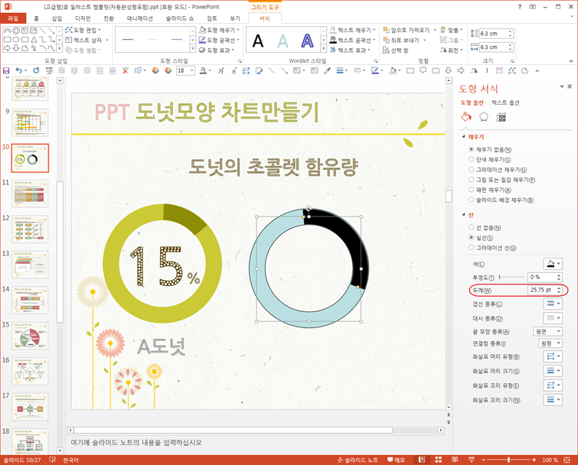Select 그라데이션 선 radio button
Image resolution: width=578 pixels, height=465 pixels.
(x=471, y=248)
